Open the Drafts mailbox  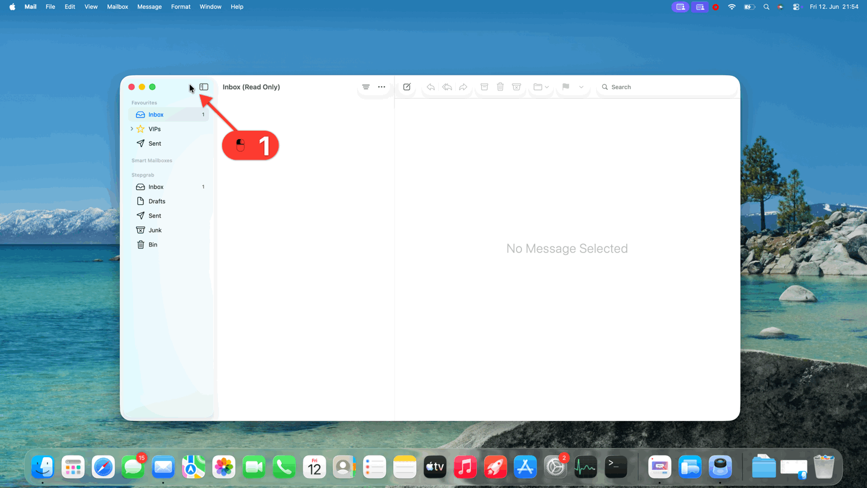[169, 201]
